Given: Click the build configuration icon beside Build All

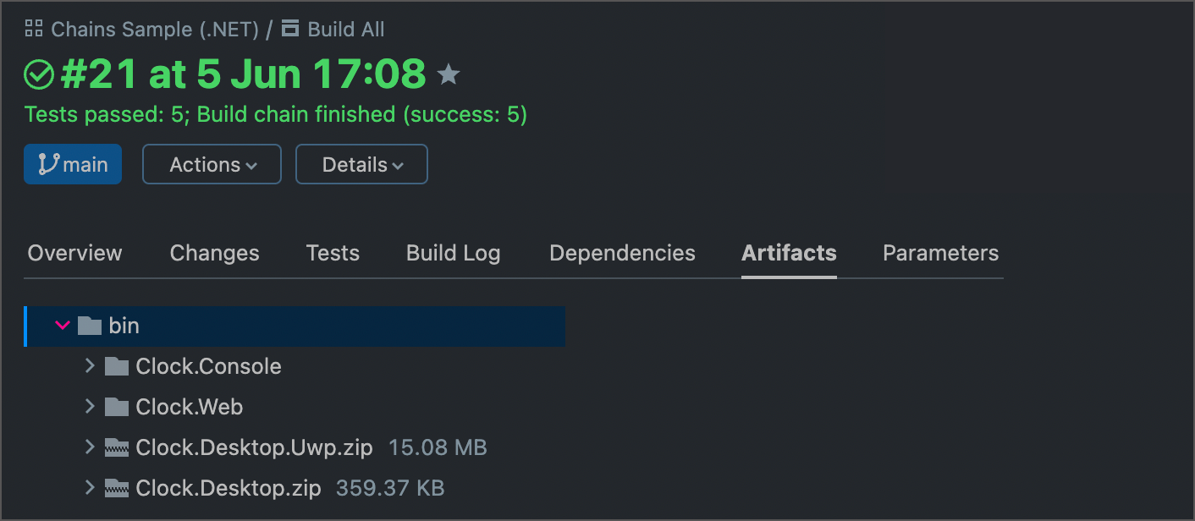Looking at the screenshot, I should tap(289, 28).
